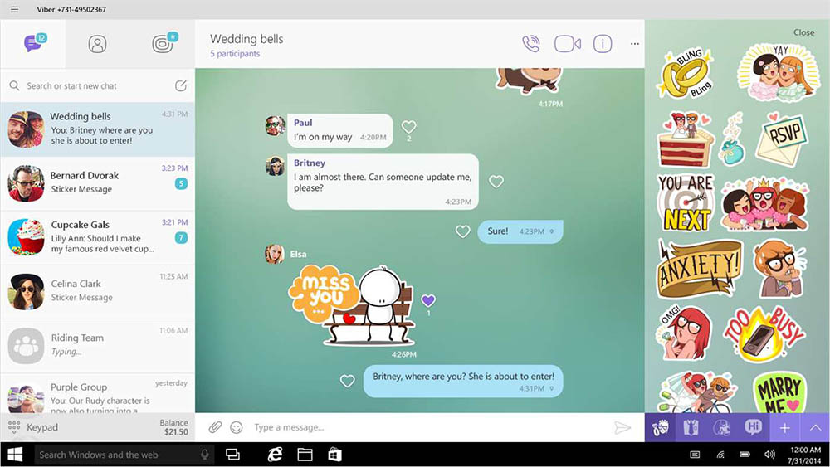Send the bouquet sticker

click(x=732, y=139)
